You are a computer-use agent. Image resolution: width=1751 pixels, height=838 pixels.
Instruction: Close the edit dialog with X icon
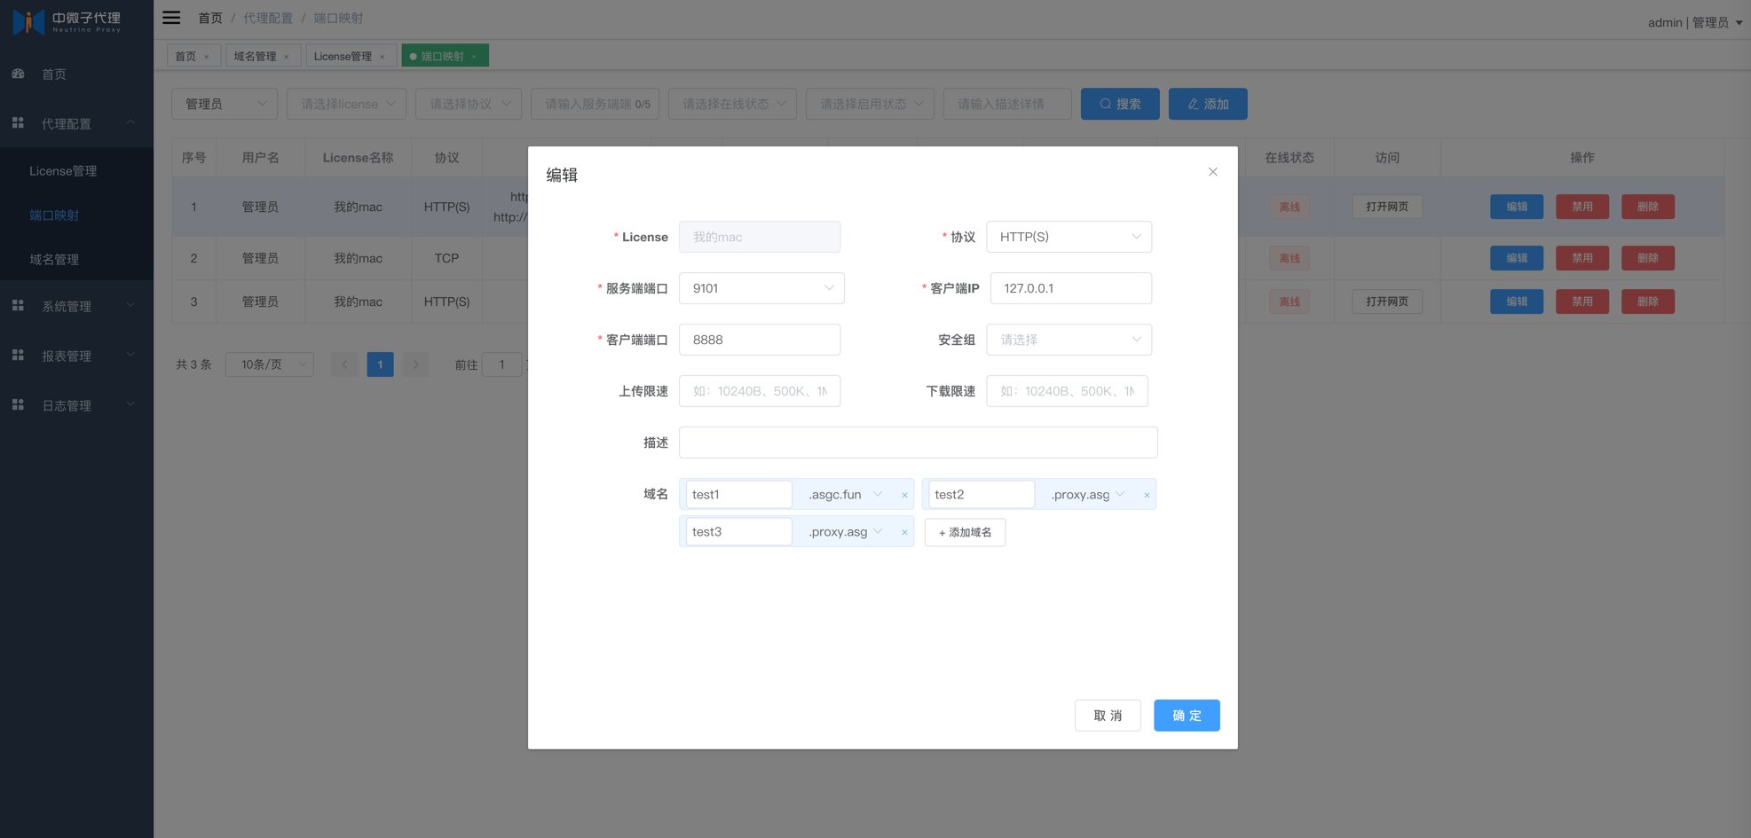click(1212, 172)
